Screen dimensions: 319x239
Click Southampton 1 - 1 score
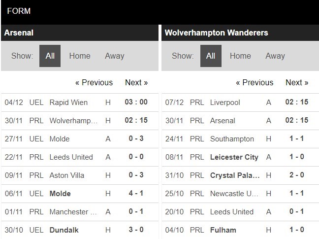[297, 139]
